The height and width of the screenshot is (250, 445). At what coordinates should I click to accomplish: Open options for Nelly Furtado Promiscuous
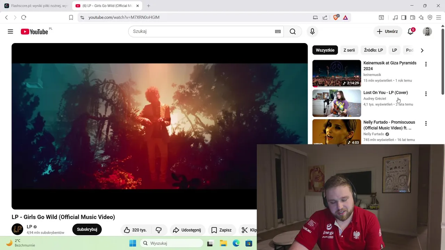[x=426, y=123]
